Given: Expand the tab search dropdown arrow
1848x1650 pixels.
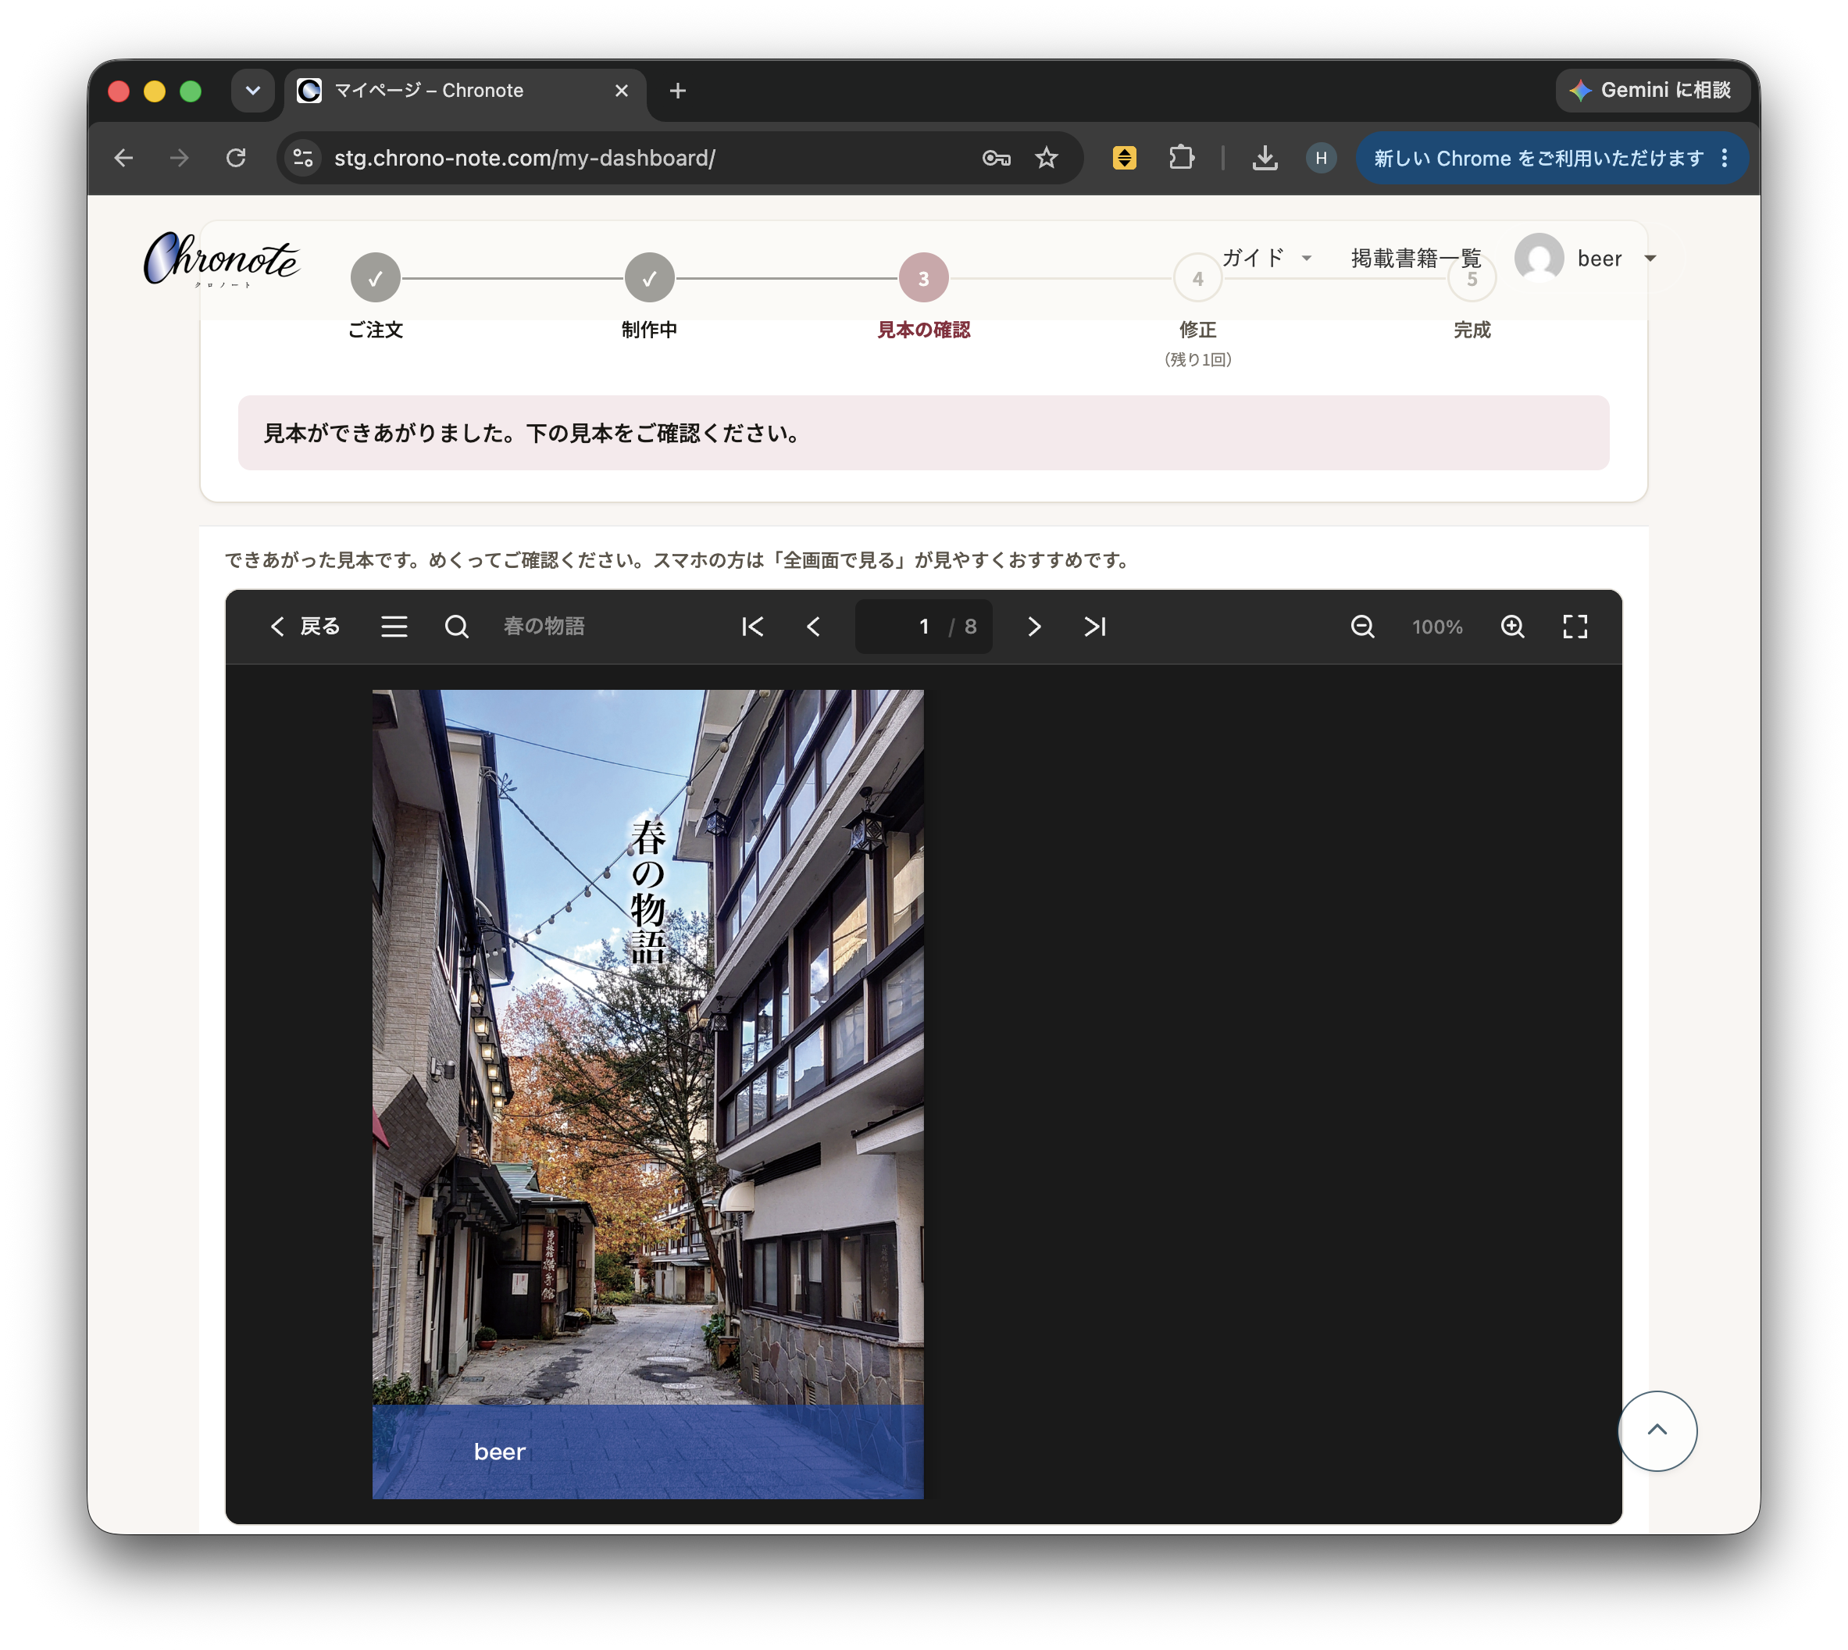Looking at the screenshot, I should coord(253,91).
